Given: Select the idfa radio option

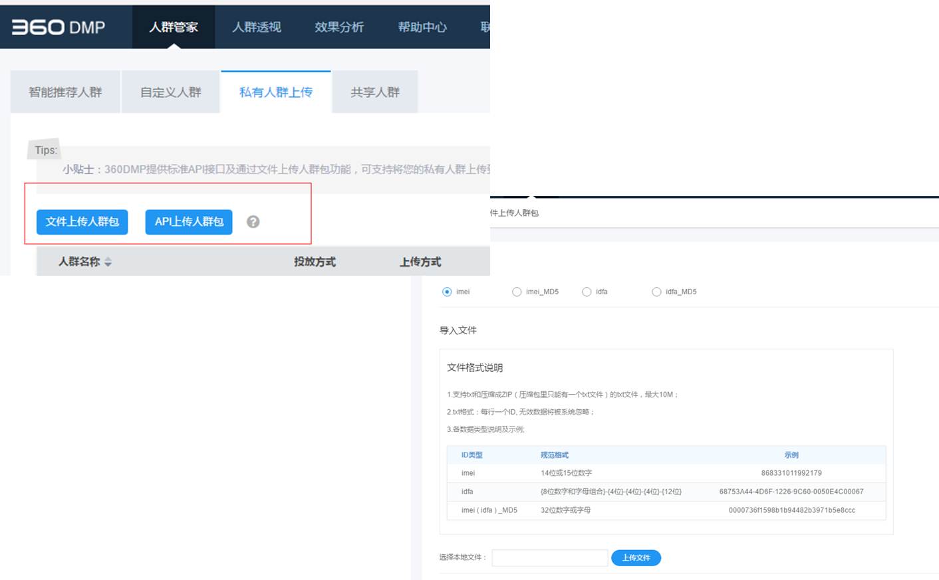Looking at the screenshot, I should (587, 292).
